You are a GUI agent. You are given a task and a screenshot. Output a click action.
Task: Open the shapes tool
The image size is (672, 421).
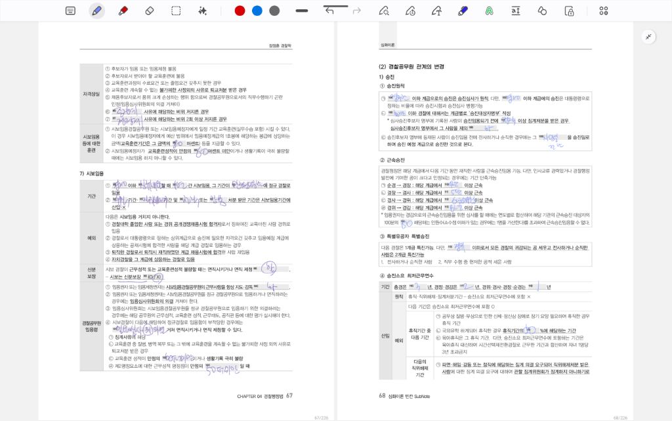pos(542,11)
